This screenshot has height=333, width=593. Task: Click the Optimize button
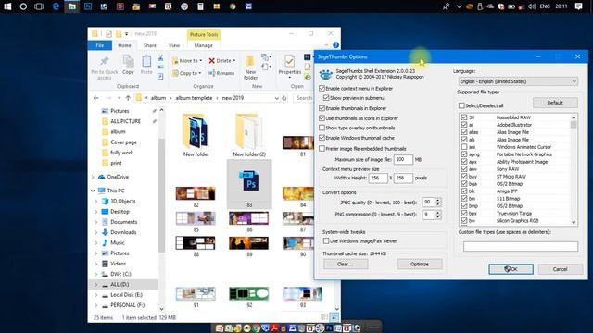pyautogui.click(x=420, y=265)
